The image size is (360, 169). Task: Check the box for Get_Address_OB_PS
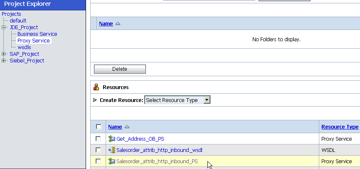click(x=98, y=139)
